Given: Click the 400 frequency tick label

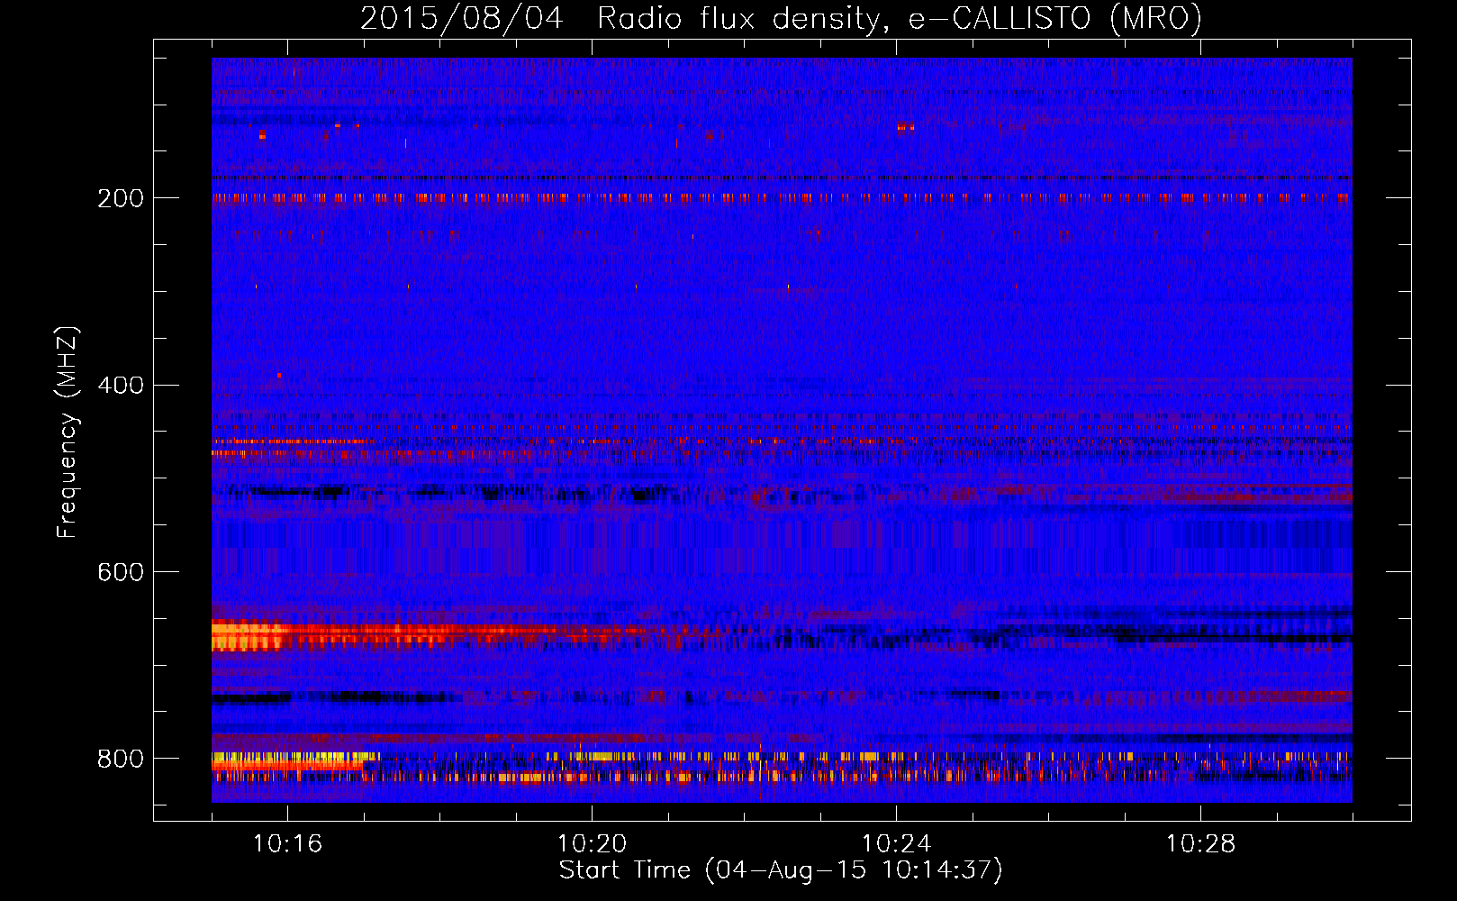Looking at the screenshot, I should 121,385.
